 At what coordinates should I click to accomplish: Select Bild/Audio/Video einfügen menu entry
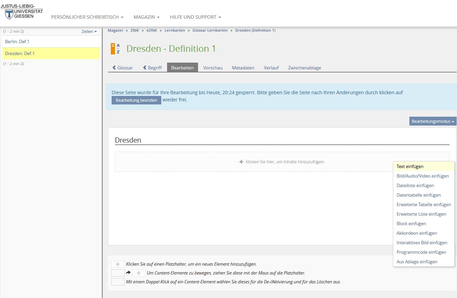coord(422,176)
